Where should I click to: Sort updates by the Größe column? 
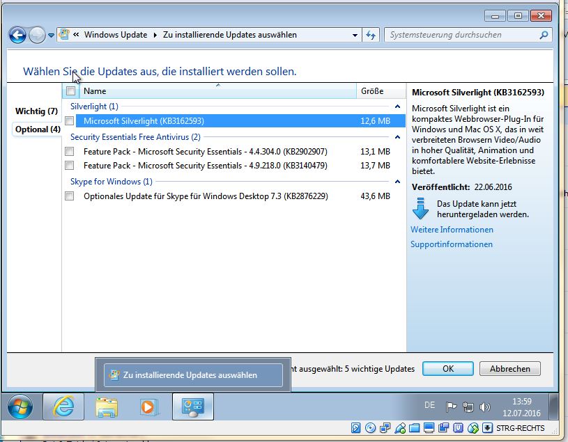pyautogui.click(x=381, y=90)
